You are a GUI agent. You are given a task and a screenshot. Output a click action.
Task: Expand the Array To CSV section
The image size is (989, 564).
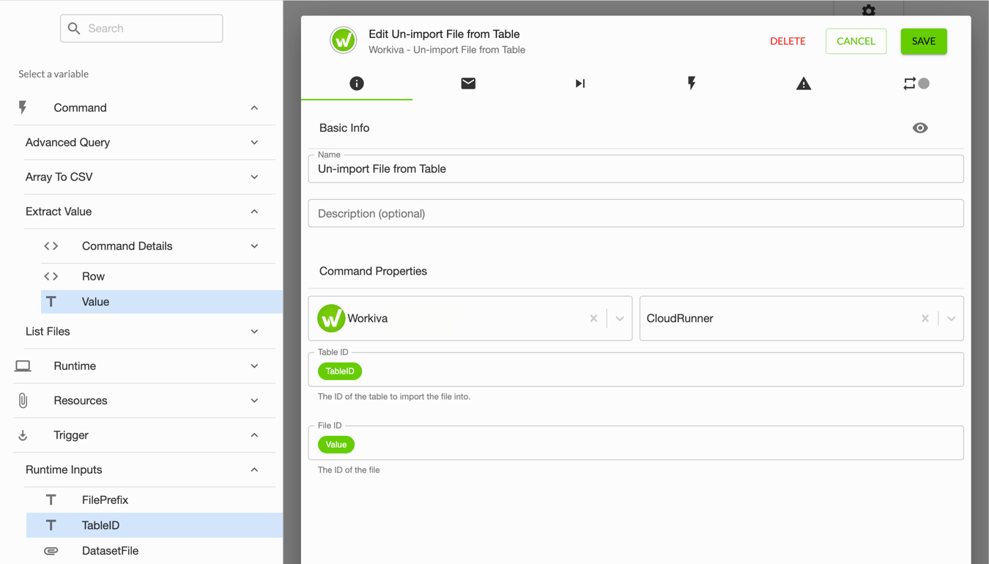254,177
